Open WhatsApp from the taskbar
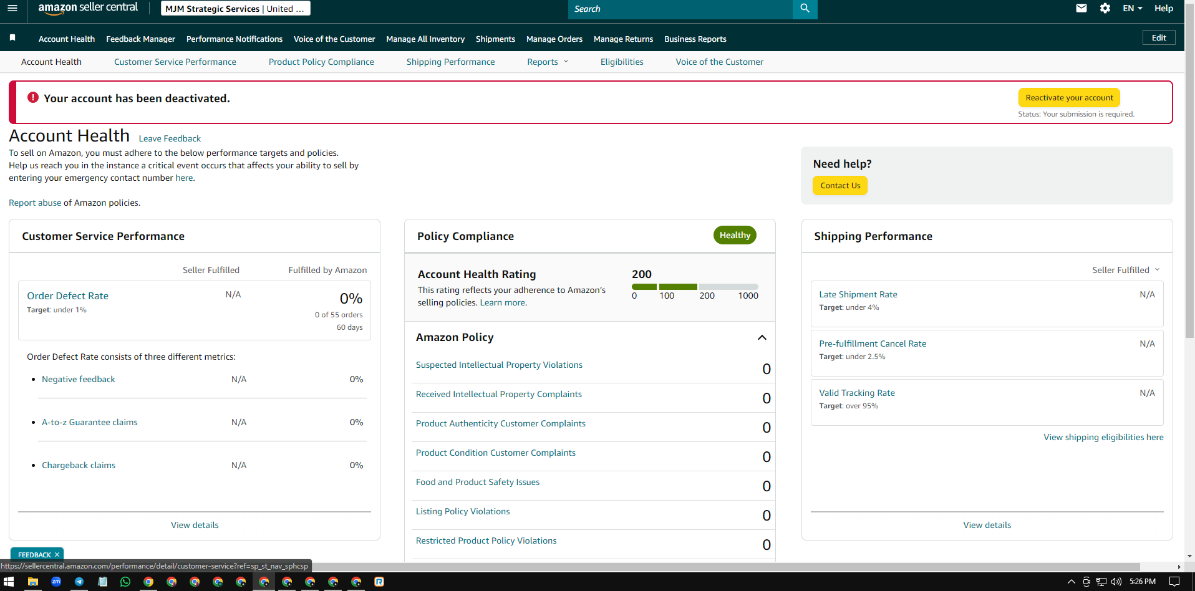Screen dimensions: 1195x591 pos(125,582)
